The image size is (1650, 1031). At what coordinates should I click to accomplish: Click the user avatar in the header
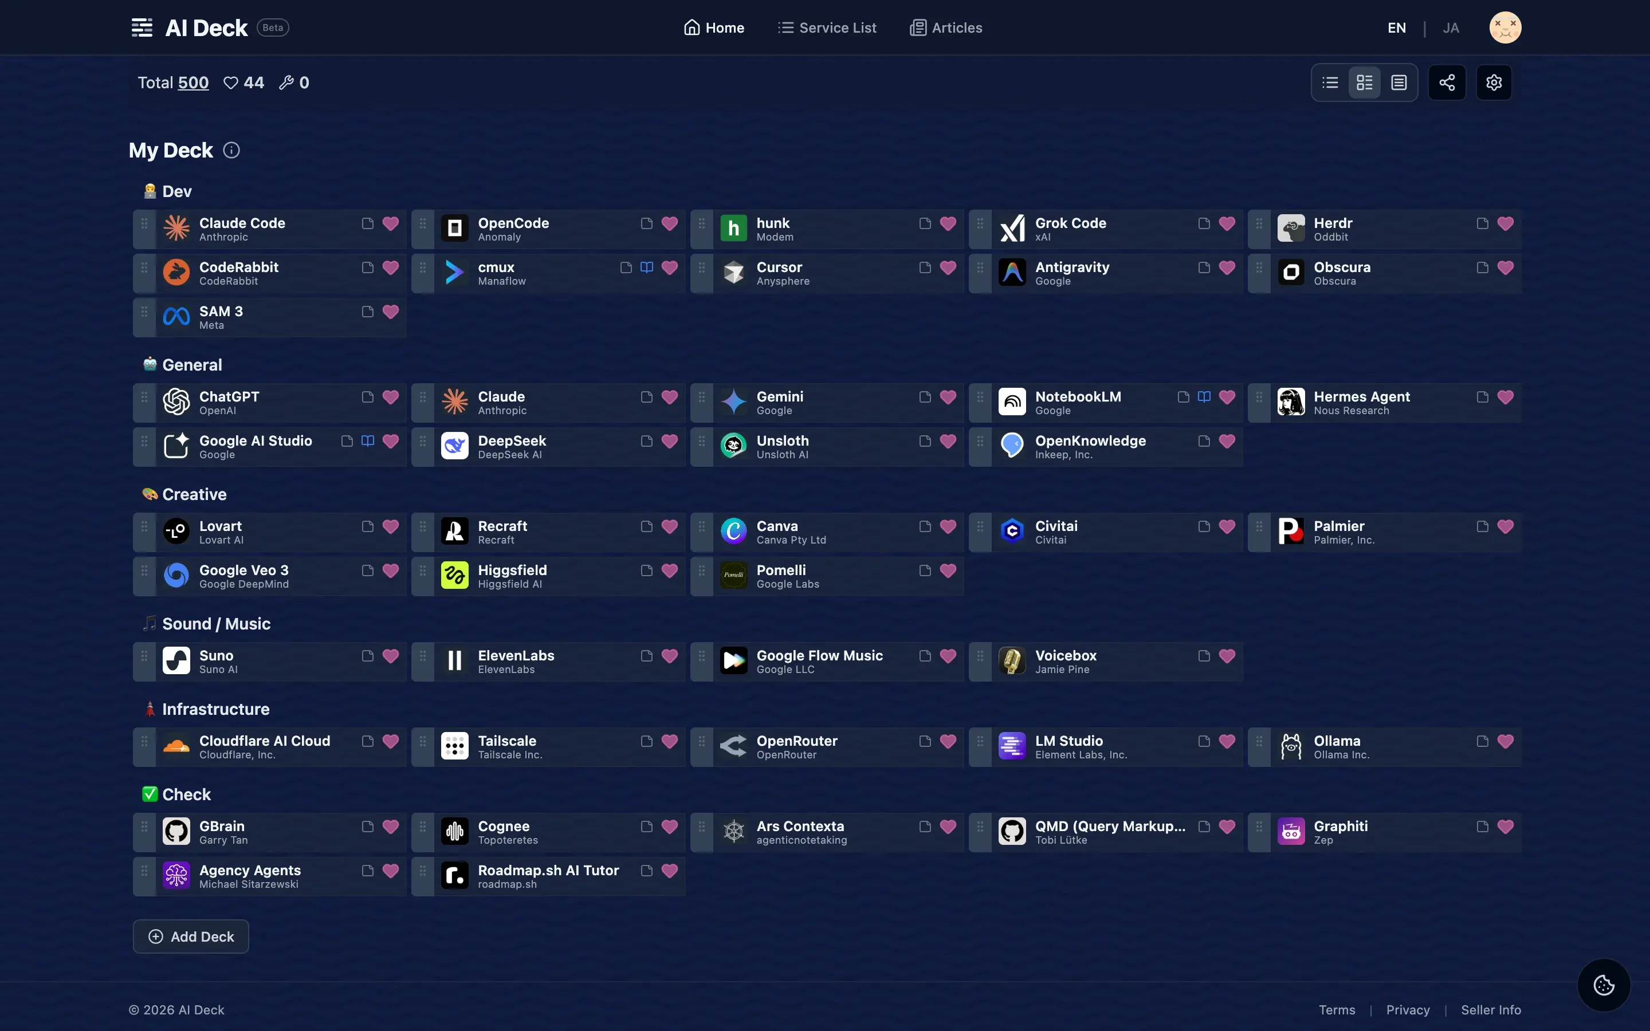(x=1506, y=27)
